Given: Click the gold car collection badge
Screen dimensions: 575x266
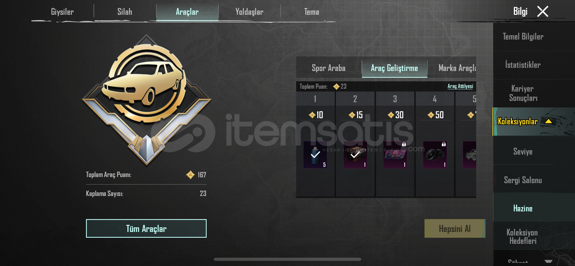Looking at the screenshot, I should pos(147,100).
